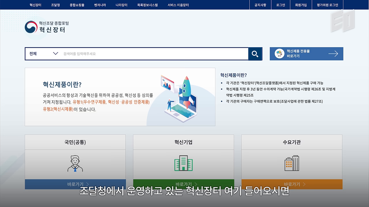Click the 혁신제품이란? rocket banner
The height and width of the screenshot is (207, 369).
[120, 97]
